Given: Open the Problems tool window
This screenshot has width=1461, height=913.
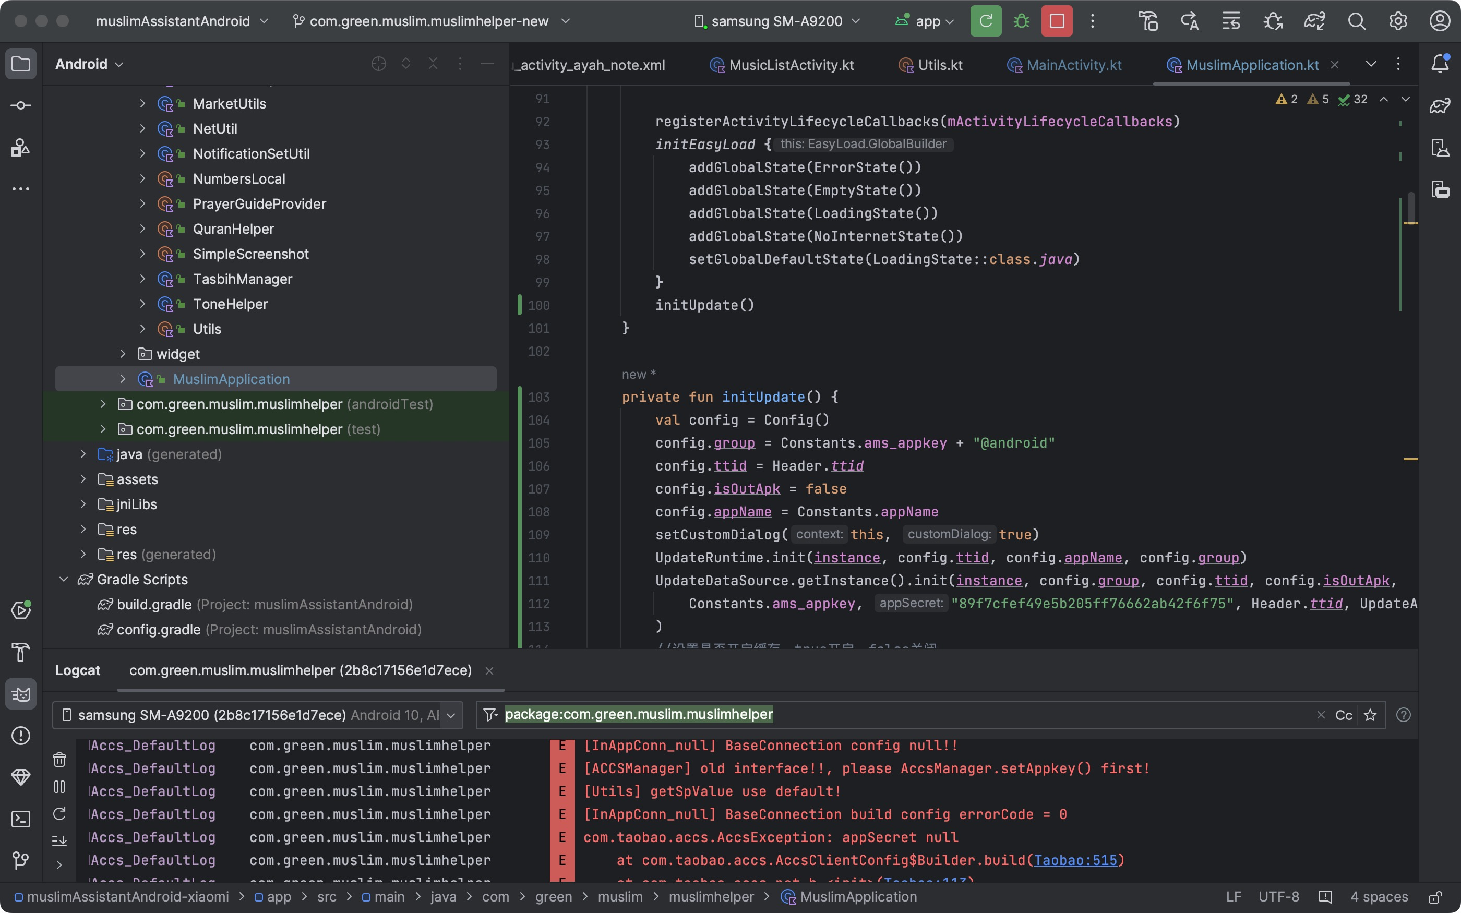Looking at the screenshot, I should (x=20, y=736).
